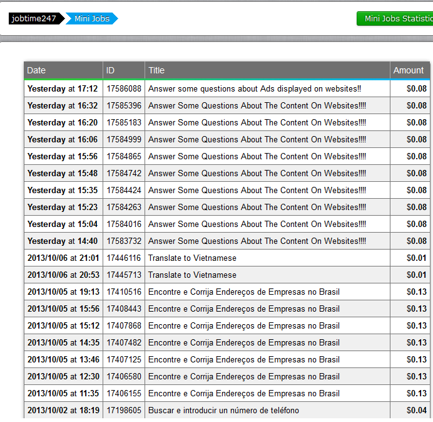Click Encontre e Corrija title for job 17407868
The width and height of the screenshot is (433, 422).
[x=244, y=325]
